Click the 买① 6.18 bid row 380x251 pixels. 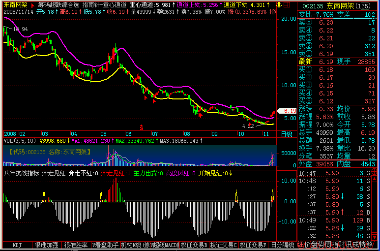[x=337, y=70]
